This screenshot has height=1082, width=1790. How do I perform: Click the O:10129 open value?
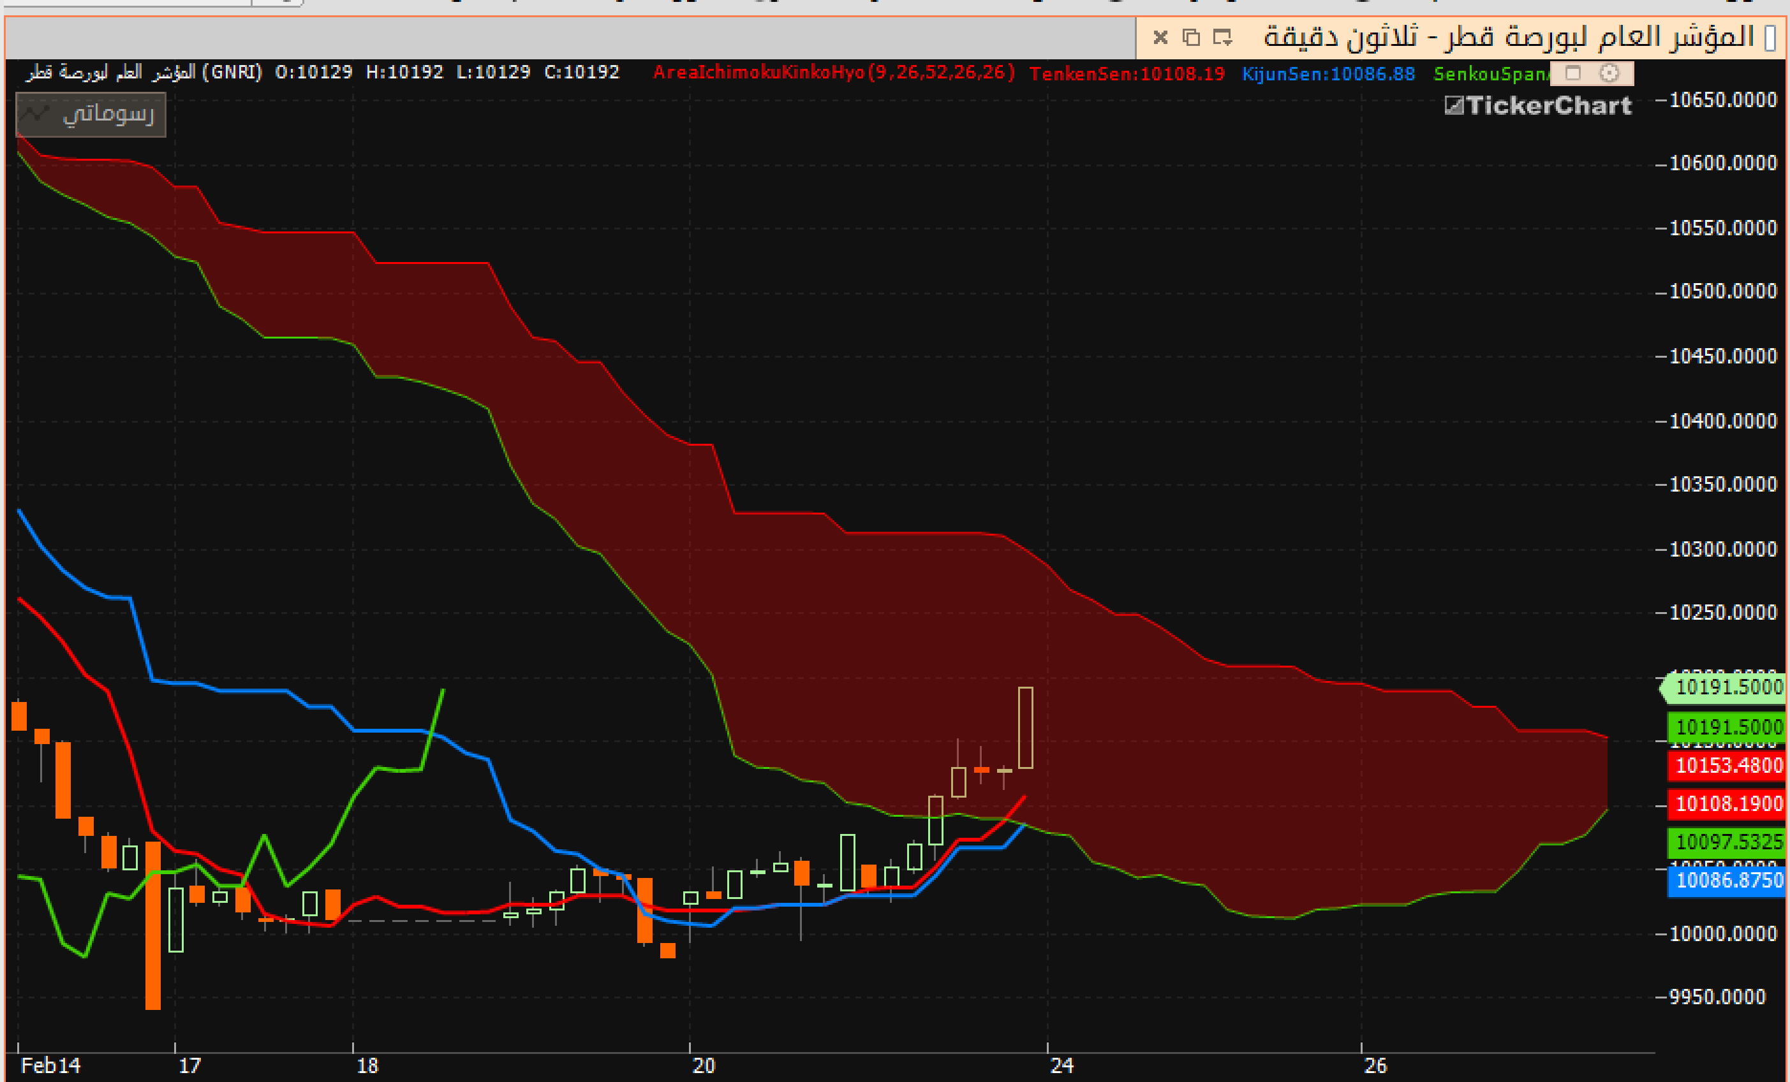[313, 72]
